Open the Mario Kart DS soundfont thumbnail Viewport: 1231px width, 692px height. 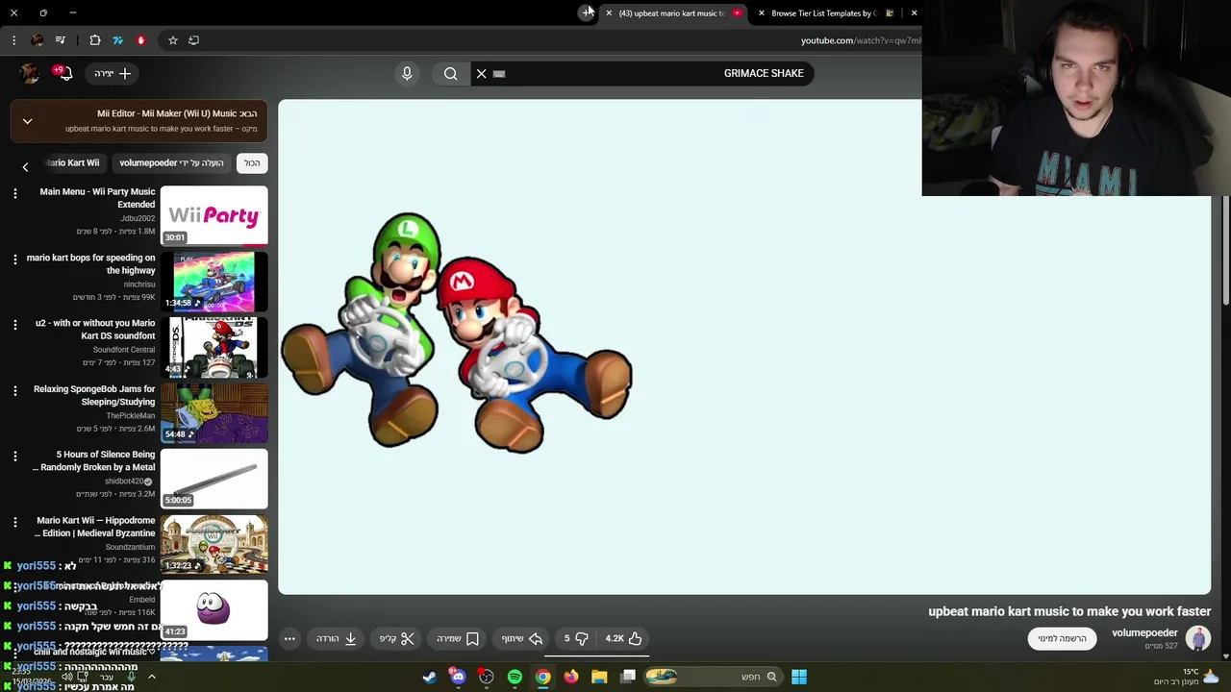pyautogui.click(x=214, y=348)
